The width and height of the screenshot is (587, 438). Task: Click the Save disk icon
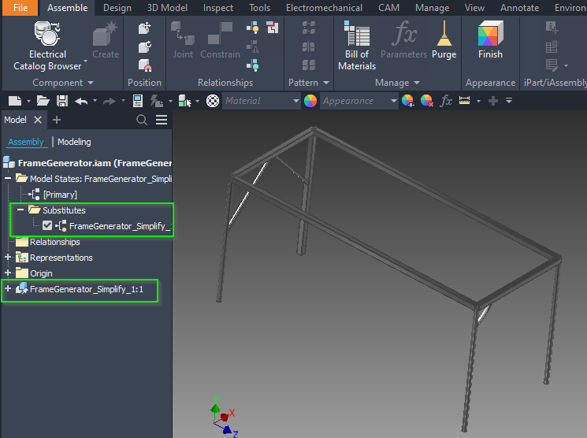tap(62, 101)
